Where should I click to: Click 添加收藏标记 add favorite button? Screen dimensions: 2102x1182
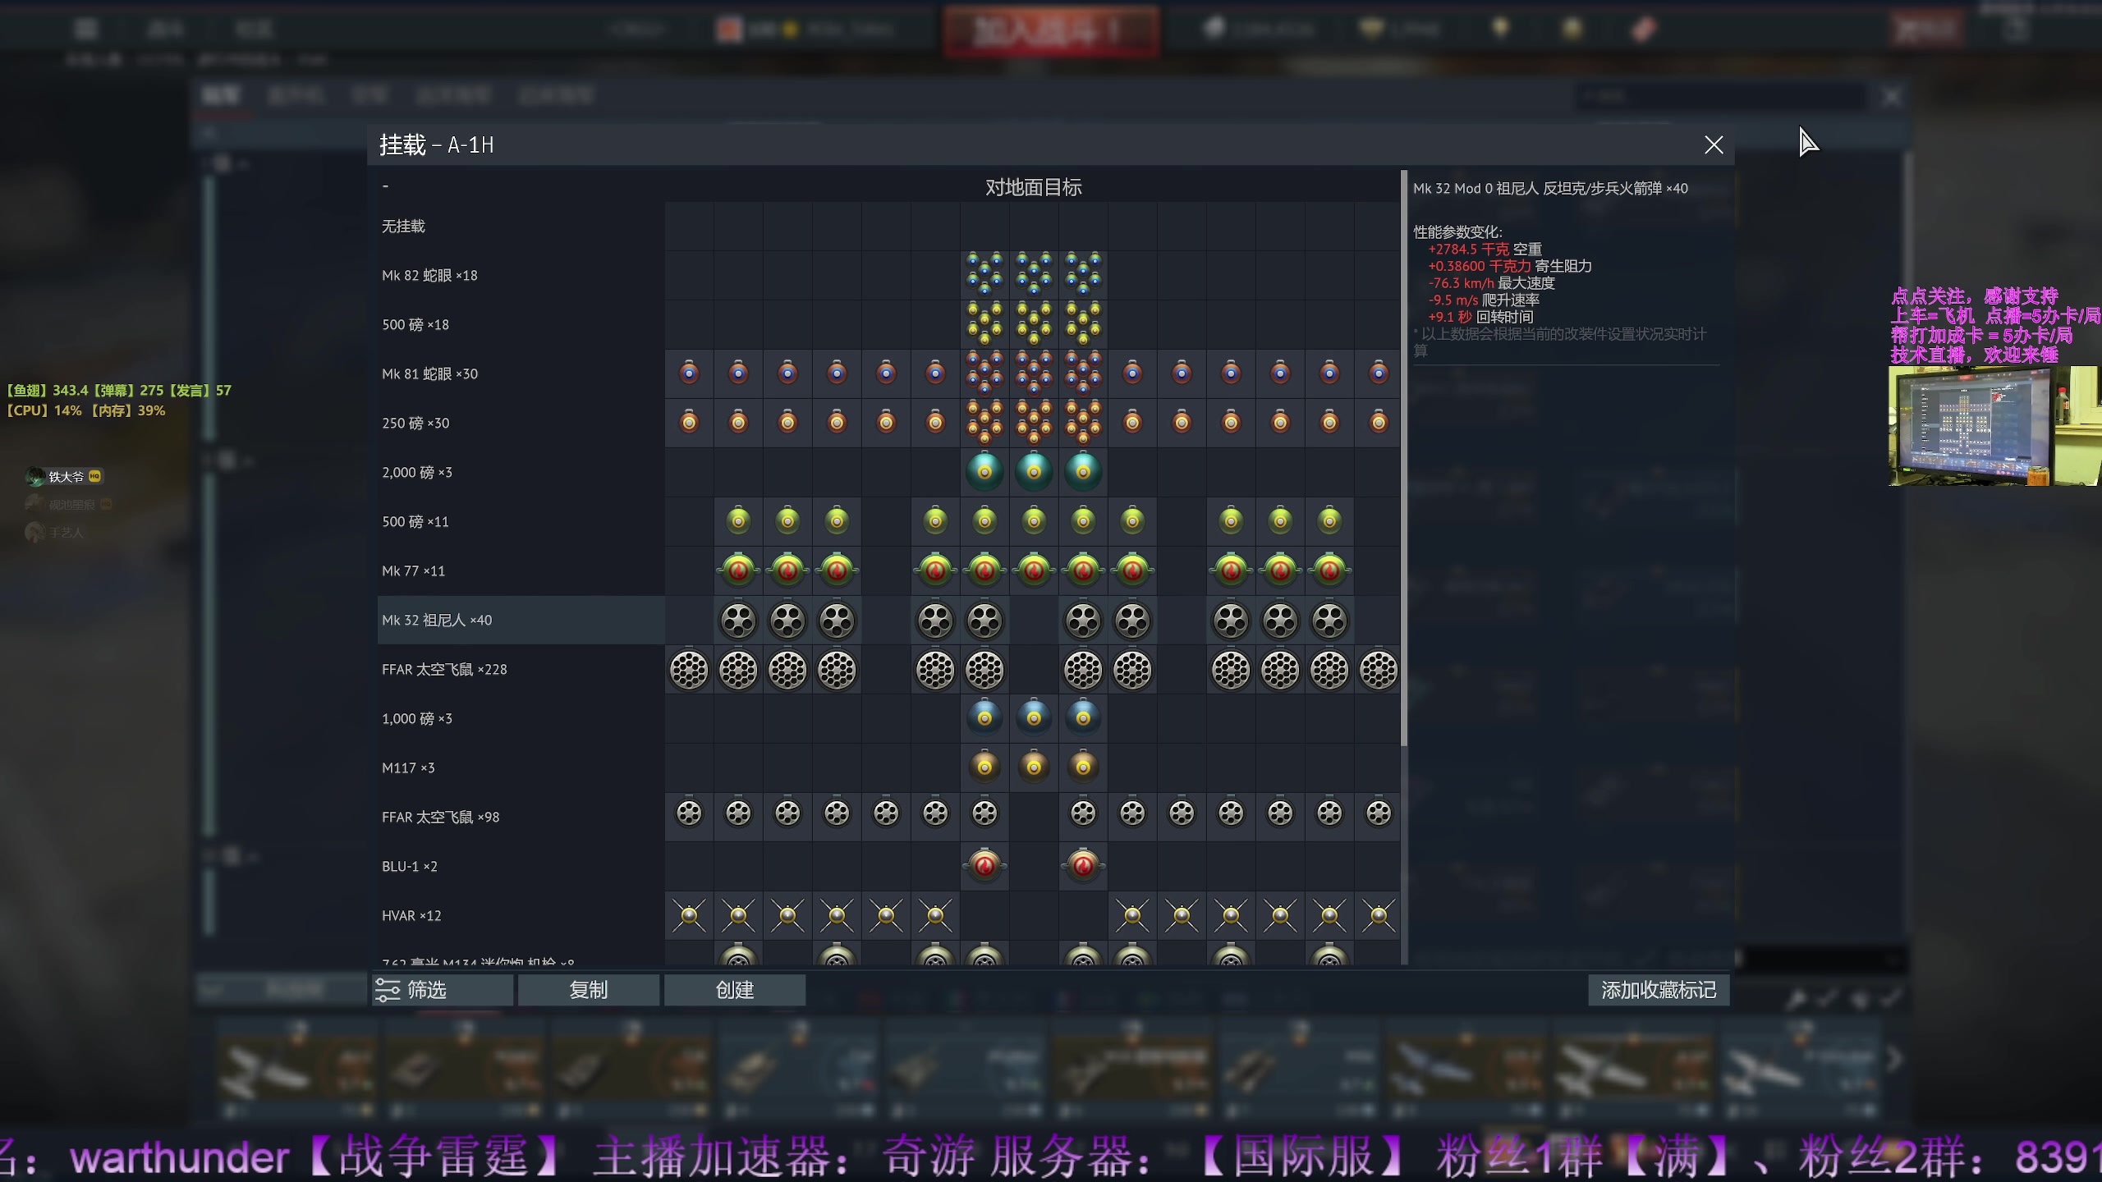(1659, 990)
